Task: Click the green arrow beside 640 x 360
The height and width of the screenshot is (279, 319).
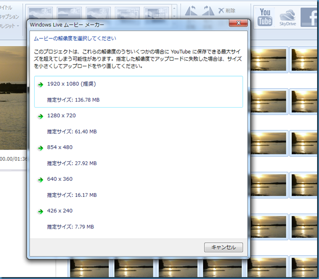Action: 40,180
